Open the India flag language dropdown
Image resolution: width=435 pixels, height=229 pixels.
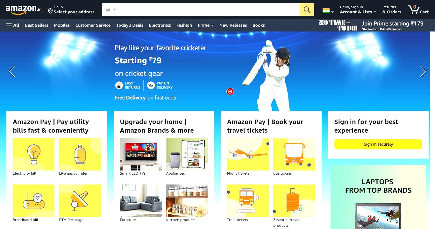[x=328, y=11]
